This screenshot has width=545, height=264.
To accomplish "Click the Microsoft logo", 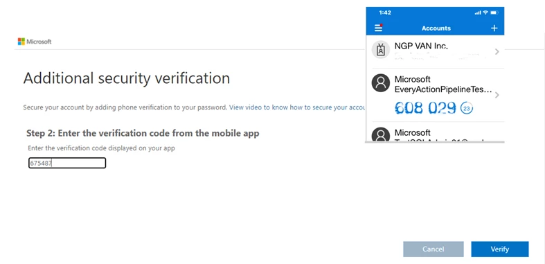I will pos(35,42).
